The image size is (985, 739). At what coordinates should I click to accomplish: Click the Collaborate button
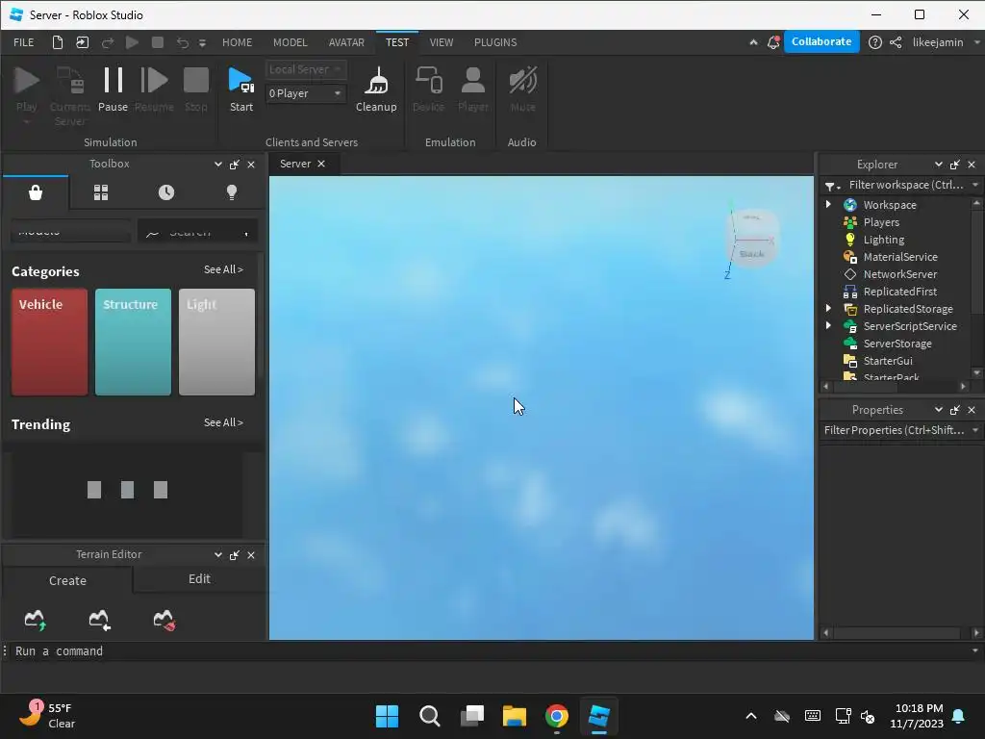(x=821, y=41)
